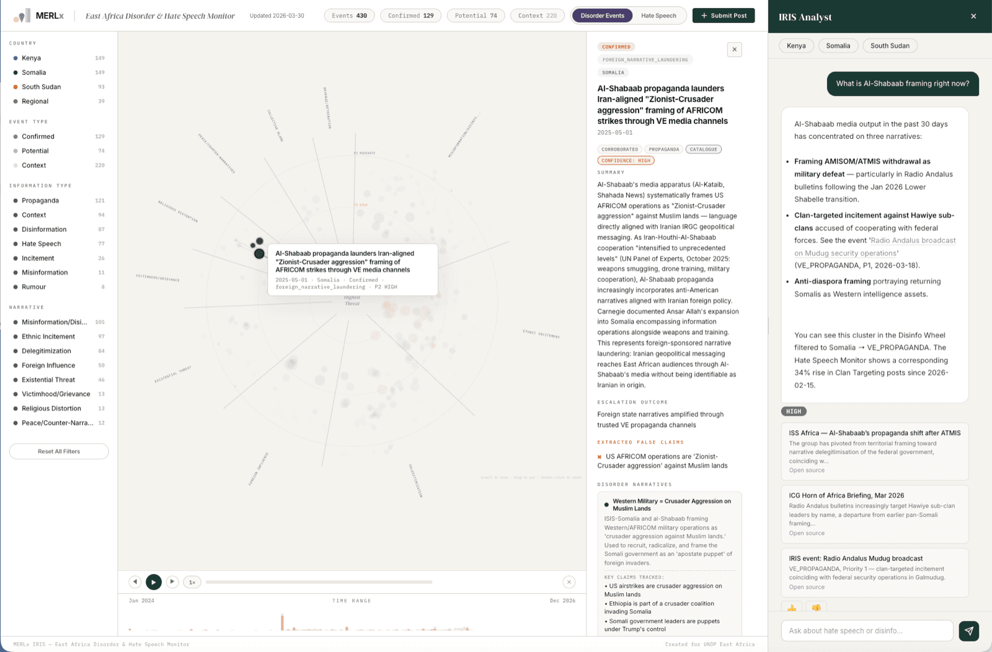Click the chat input field
This screenshot has height=652, width=992.
pos(867,631)
